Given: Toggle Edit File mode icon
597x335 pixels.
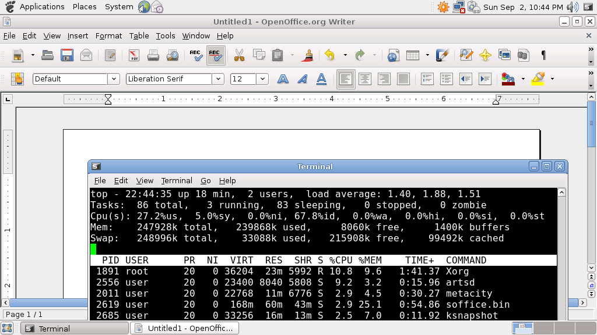Looking at the screenshot, I should tap(110, 55).
